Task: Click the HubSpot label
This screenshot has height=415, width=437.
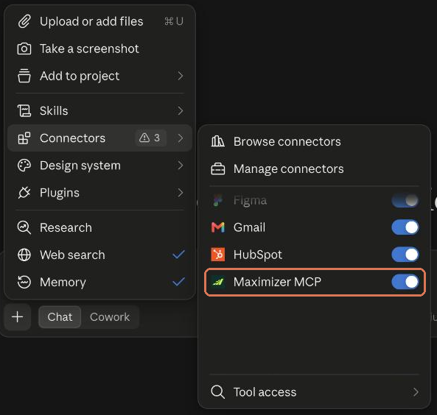Action: coord(258,255)
